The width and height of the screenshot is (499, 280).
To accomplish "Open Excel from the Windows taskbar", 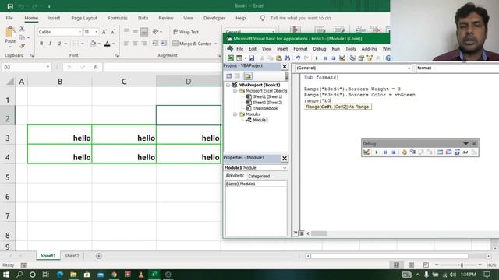I will [154, 275].
